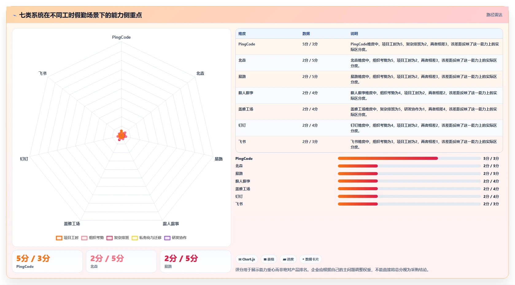Click the 盖雅工场 axis label on radar chart
The height and width of the screenshot is (285, 515).
(x=72, y=224)
